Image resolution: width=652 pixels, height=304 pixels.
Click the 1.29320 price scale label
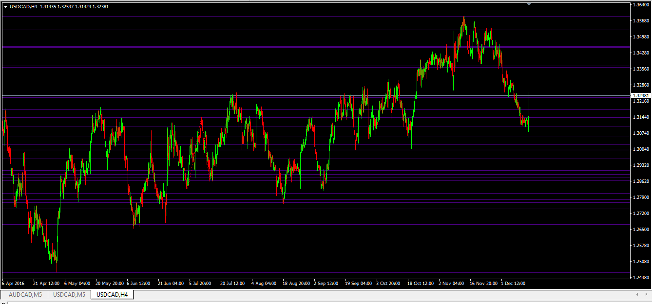(x=640, y=165)
